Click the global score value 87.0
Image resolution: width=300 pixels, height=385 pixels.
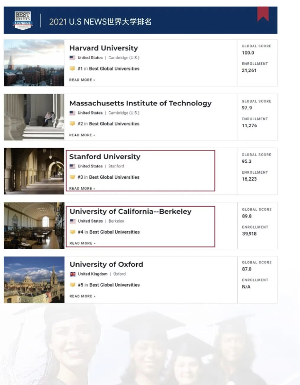pos(247,269)
